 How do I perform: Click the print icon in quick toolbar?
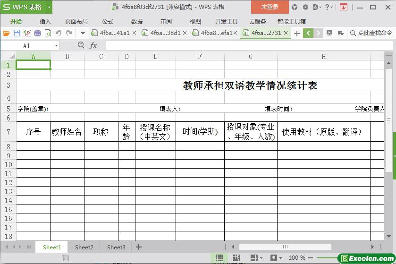coord(38,33)
